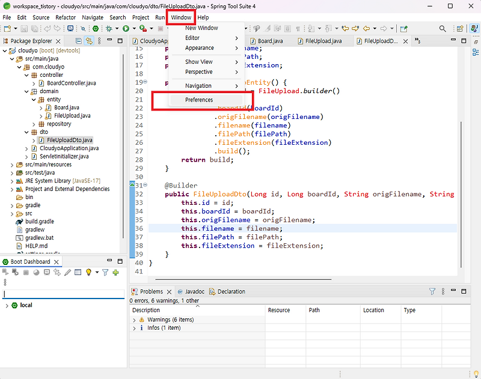481x379 pixels.
Task: Expand the Warnings (6 items) group
Action: (135, 320)
